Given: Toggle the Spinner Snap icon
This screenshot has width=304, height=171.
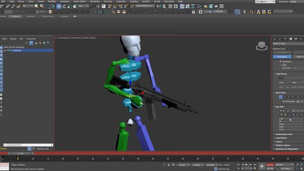Looking at the screenshot, I should point(126,6).
